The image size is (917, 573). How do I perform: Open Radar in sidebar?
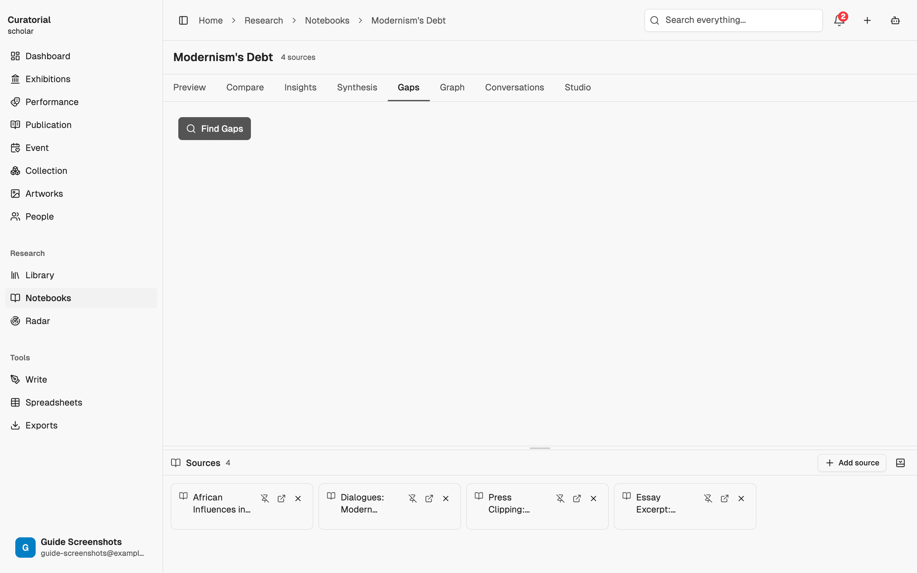(x=81, y=321)
